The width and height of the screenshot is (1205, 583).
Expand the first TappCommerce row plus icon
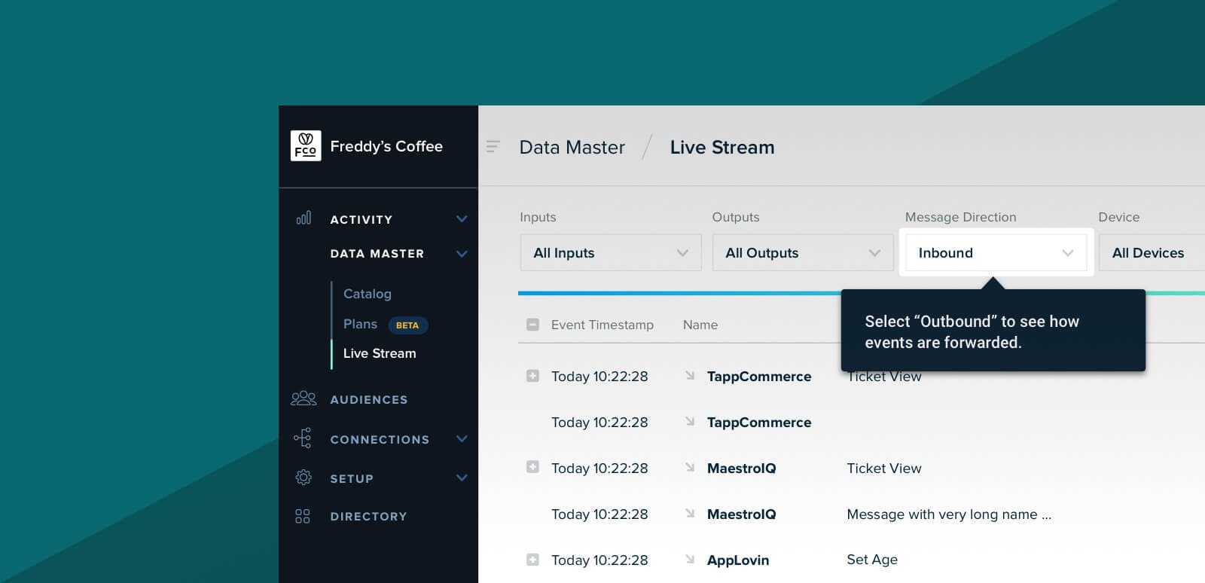click(532, 376)
